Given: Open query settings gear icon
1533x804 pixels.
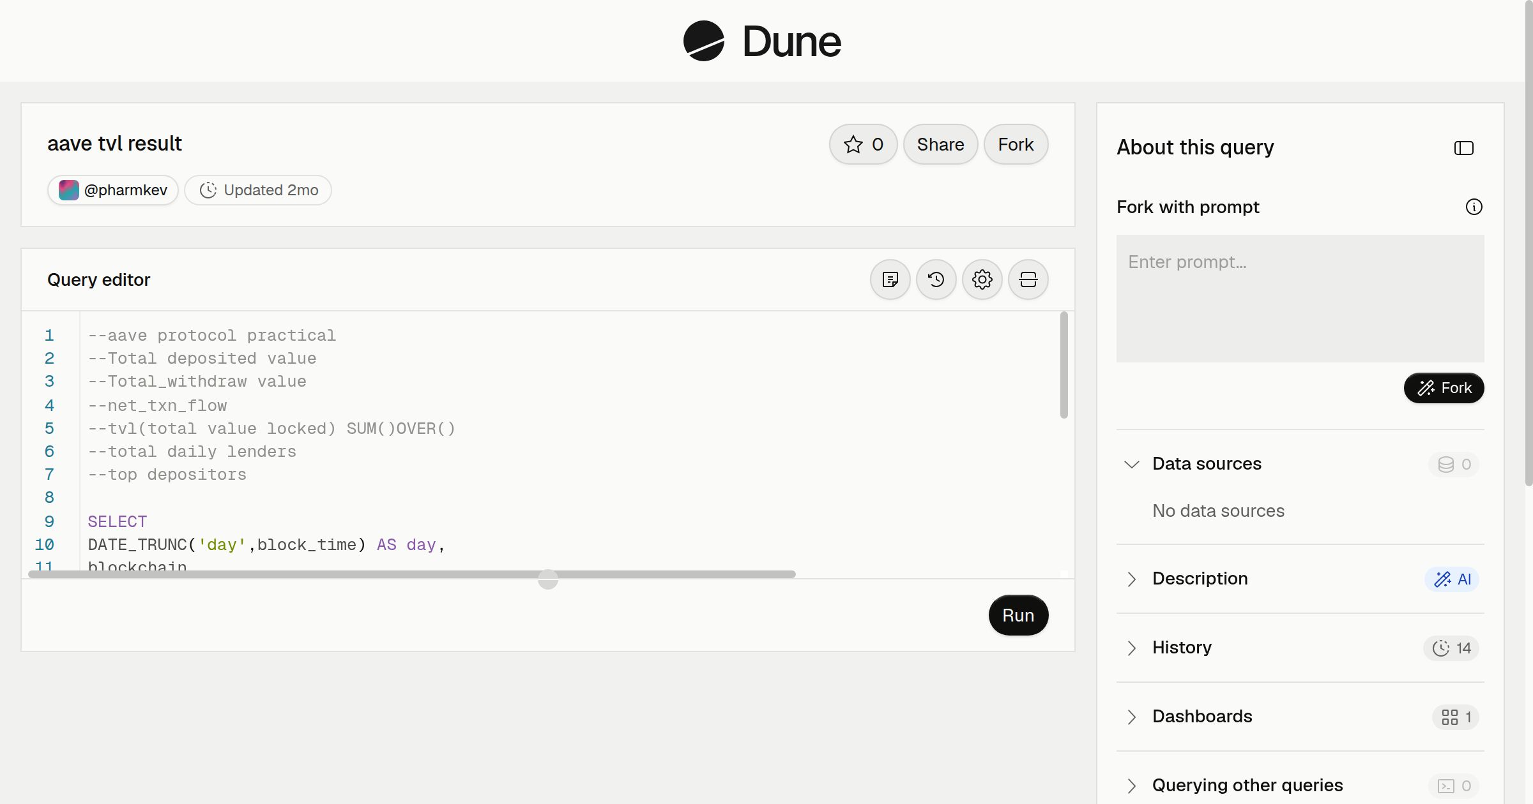Looking at the screenshot, I should pos(982,279).
